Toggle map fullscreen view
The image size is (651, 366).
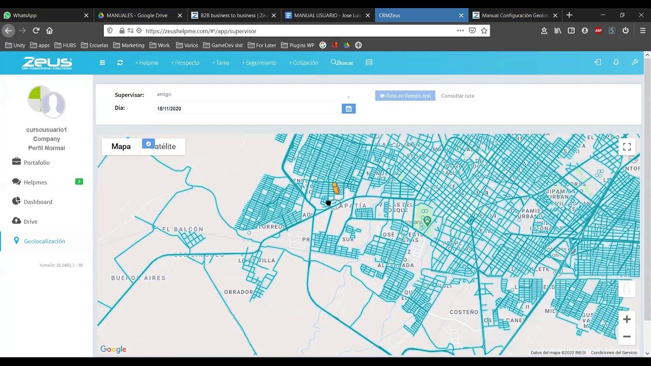coord(627,147)
